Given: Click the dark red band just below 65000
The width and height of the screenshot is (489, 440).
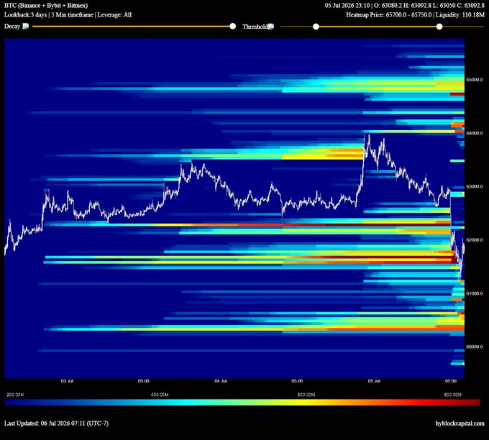Looking at the screenshot, I should [x=457, y=94].
